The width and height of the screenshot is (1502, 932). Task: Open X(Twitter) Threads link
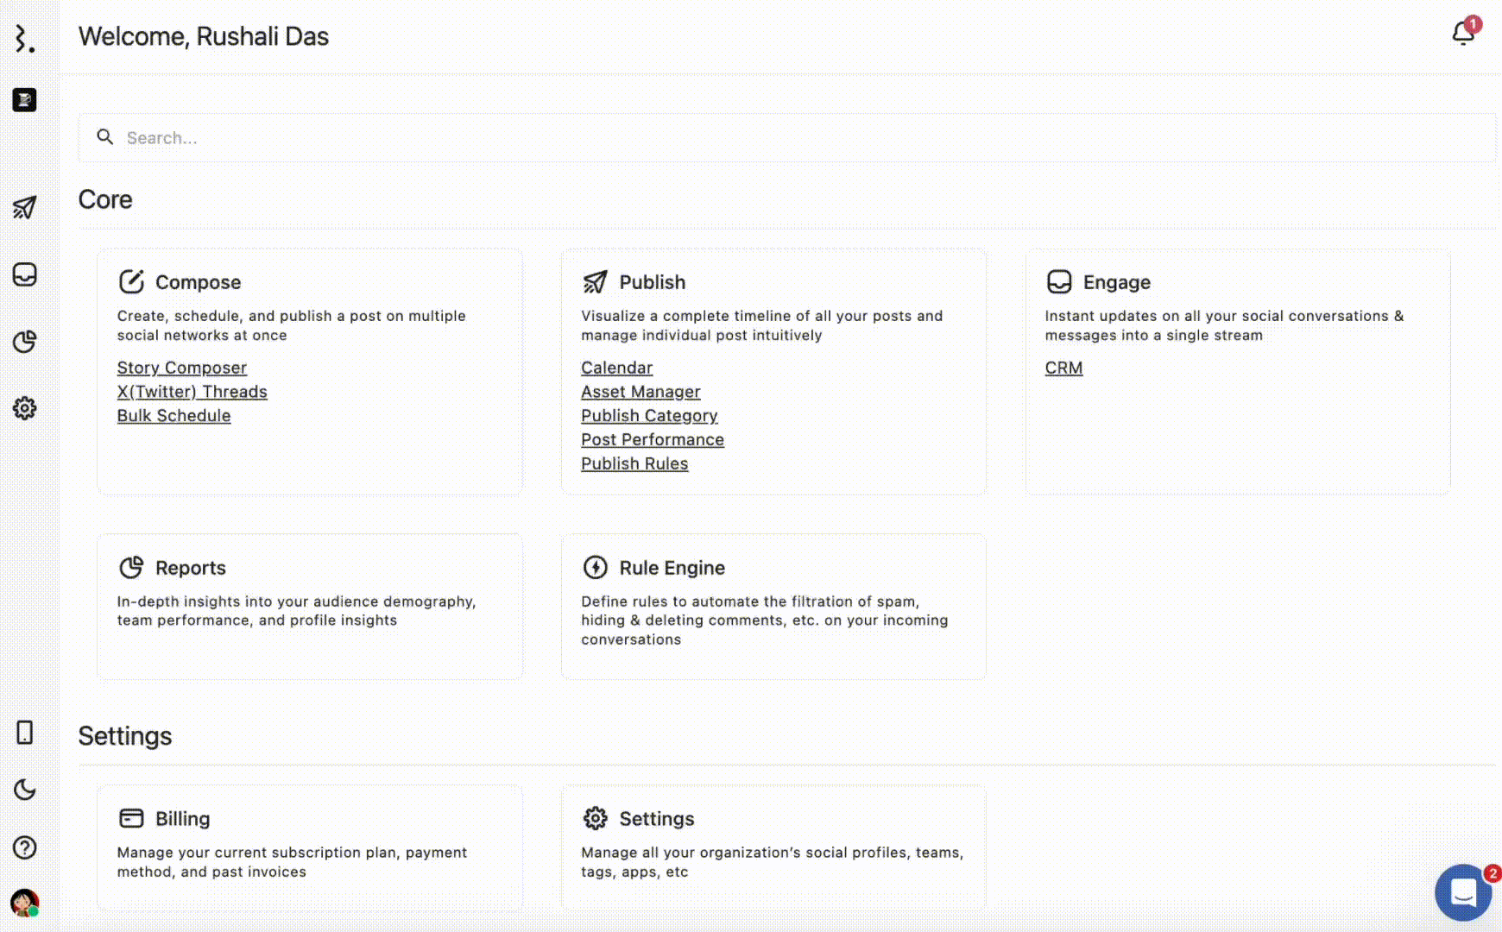(x=192, y=392)
